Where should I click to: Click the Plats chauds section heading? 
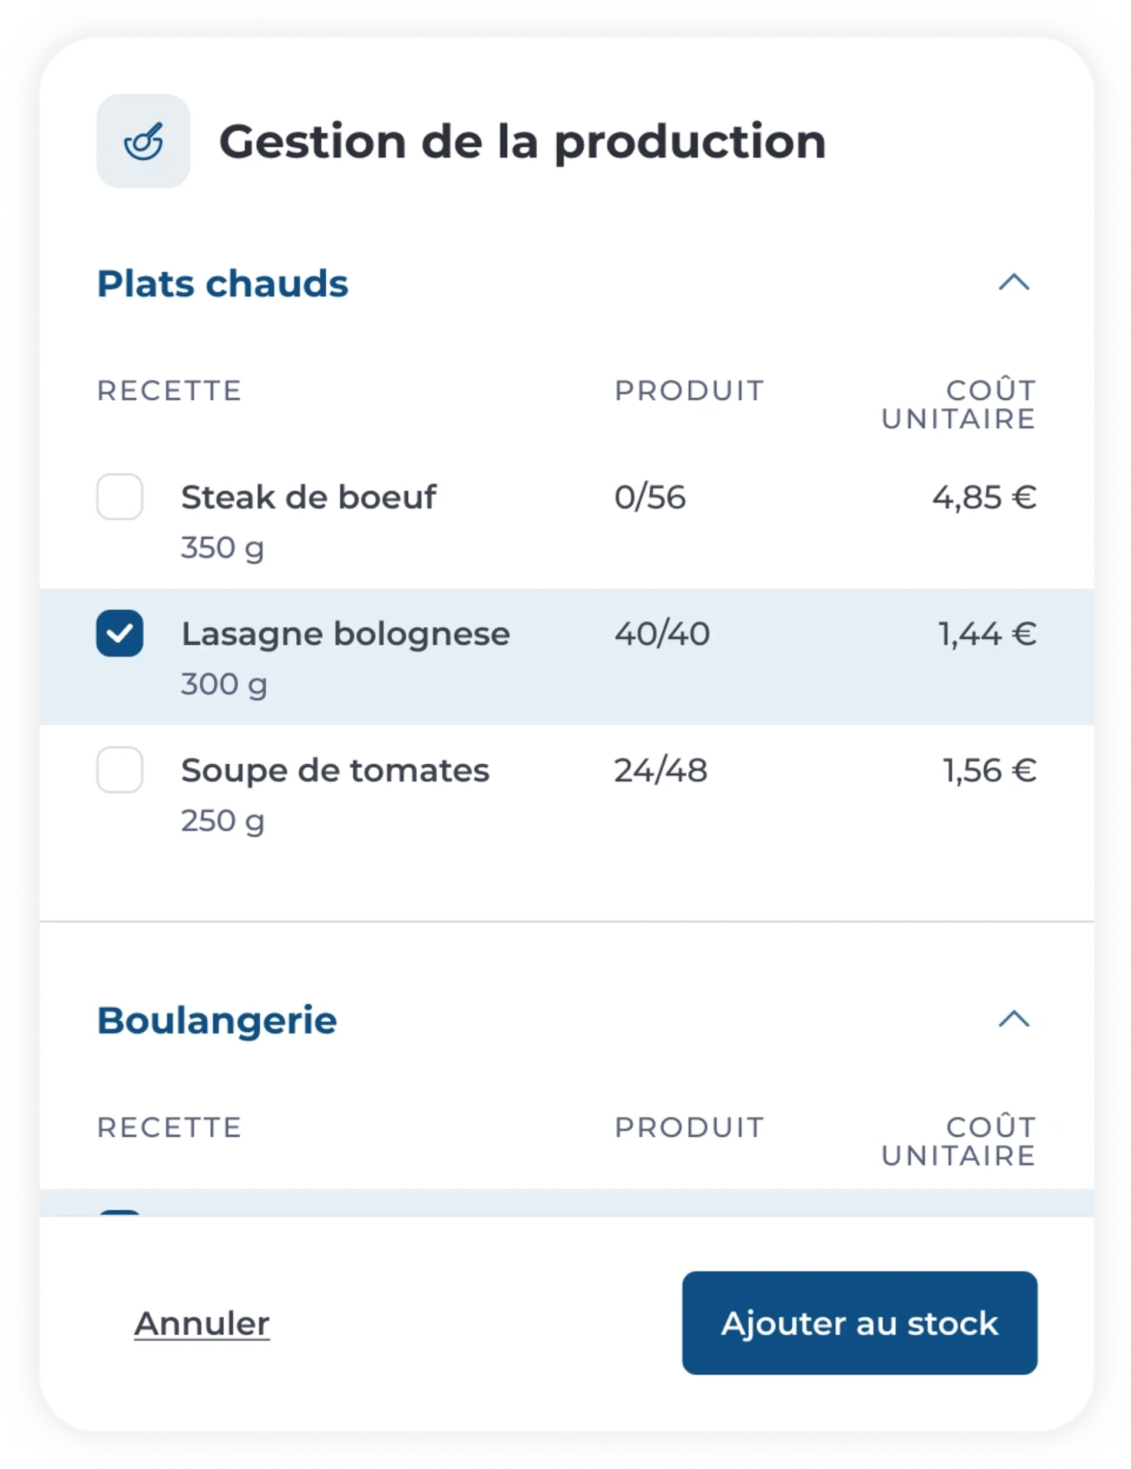click(223, 283)
